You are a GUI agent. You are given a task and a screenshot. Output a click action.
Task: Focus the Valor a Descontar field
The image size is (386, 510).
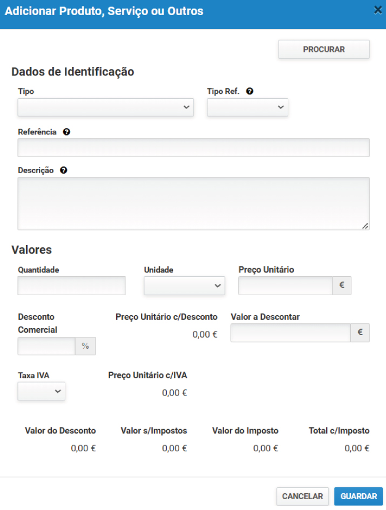pyautogui.click(x=290, y=333)
